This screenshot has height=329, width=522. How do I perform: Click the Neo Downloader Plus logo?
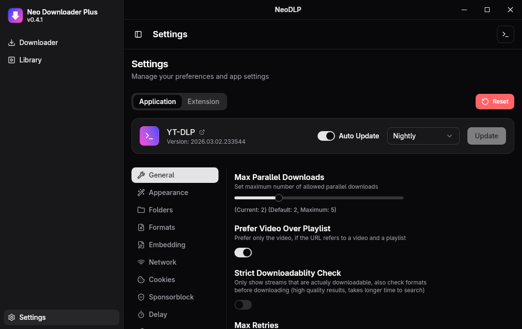point(15,15)
